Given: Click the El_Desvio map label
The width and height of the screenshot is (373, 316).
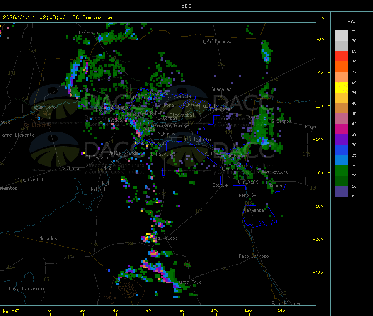Looking at the screenshot, I should coord(97,157).
